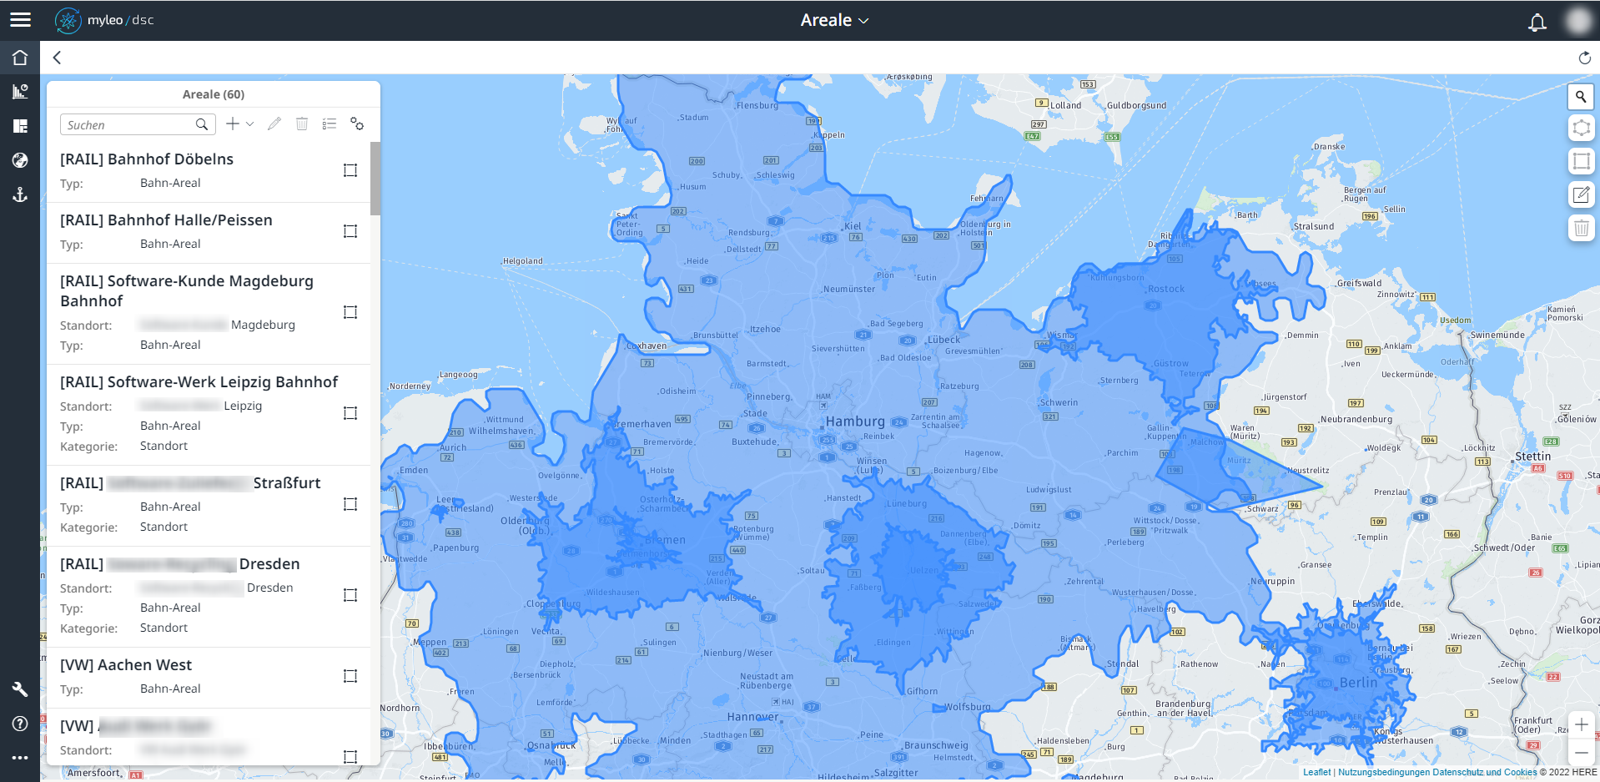Toggle the multi-select checklist icon
The image size is (1600, 782).
(x=330, y=124)
